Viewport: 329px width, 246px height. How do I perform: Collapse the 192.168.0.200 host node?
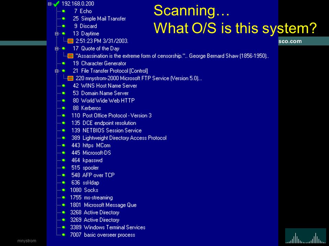[x=49, y=4]
